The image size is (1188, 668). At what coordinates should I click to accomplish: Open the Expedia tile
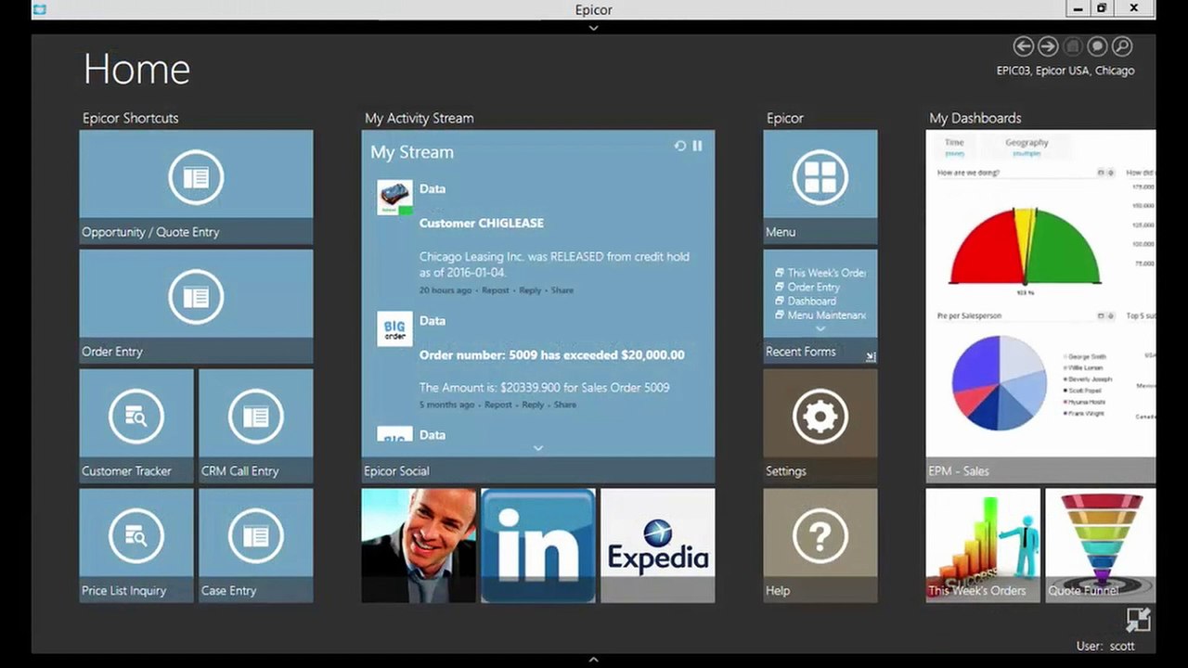pyautogui.click(x=658, y=546)
